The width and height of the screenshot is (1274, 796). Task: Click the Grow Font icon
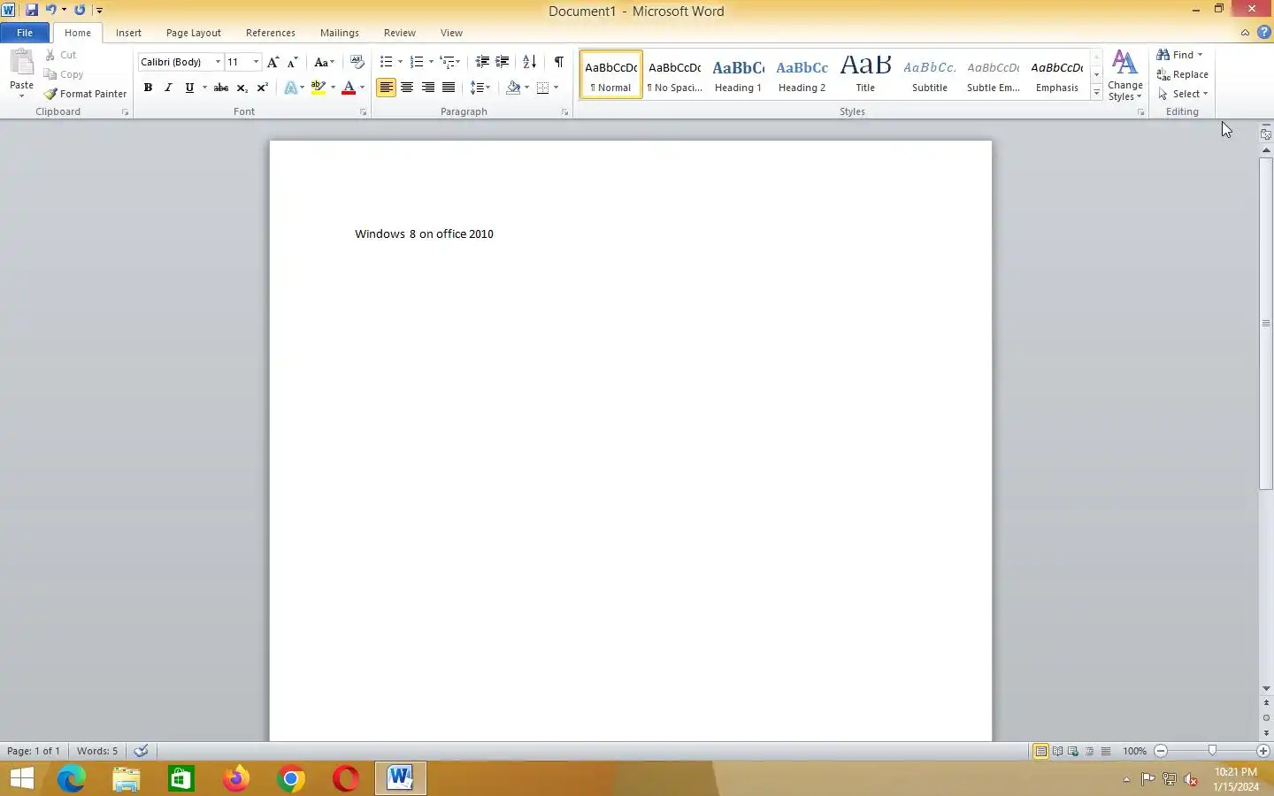click(272, 62)
